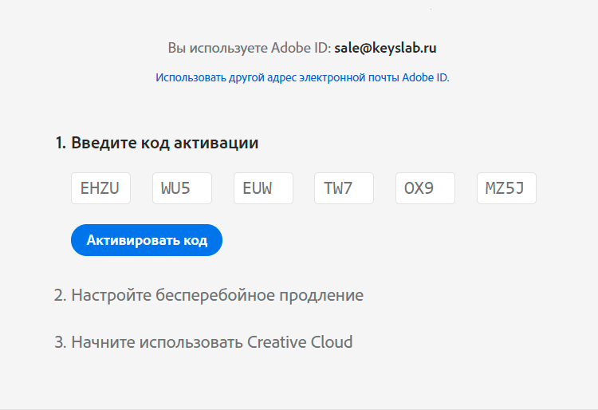Image resolution: width=598 pixels, height=410 pixels.
Task: Click the activation code field containing EUW
Action: tap(263, 188)
